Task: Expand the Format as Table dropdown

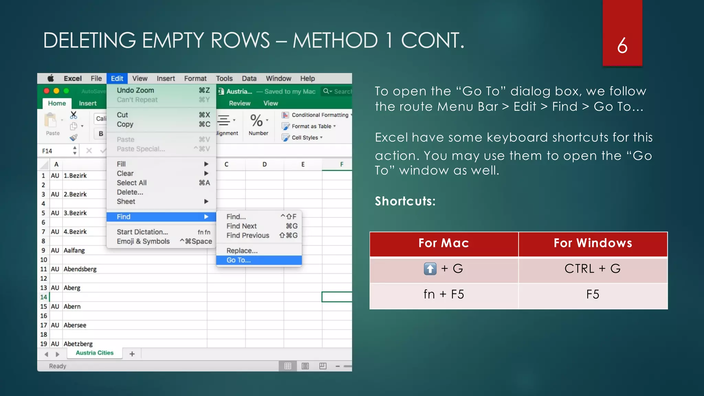Action: coord(334,126)
